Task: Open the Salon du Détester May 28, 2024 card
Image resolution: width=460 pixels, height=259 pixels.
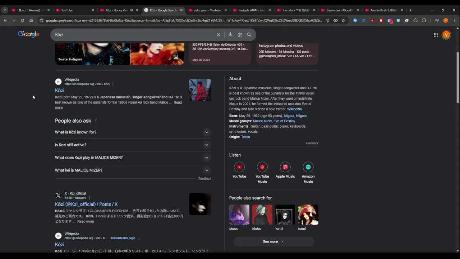Action: (x=220, y=53)
